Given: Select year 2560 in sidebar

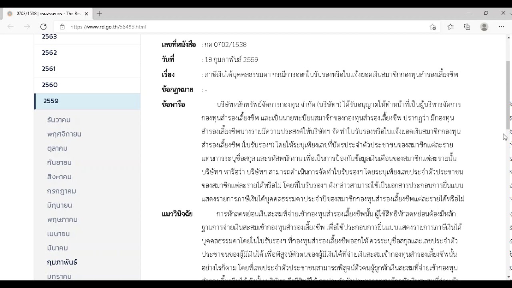Looking at the screenshot, I should (x=87, y=85).
